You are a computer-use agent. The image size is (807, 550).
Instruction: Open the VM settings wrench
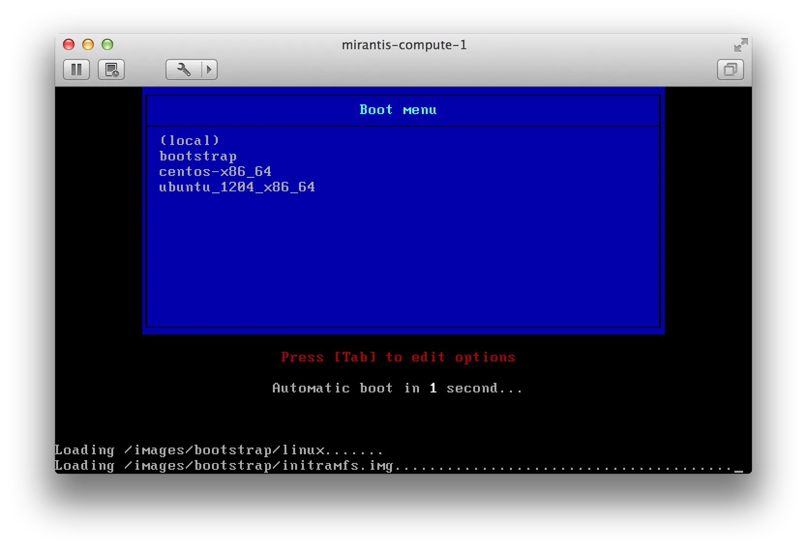click(184, 70)
